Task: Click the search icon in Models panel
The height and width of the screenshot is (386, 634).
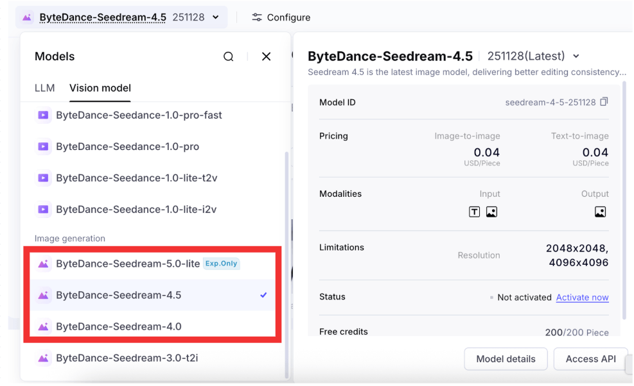Action: pos(228,57)
